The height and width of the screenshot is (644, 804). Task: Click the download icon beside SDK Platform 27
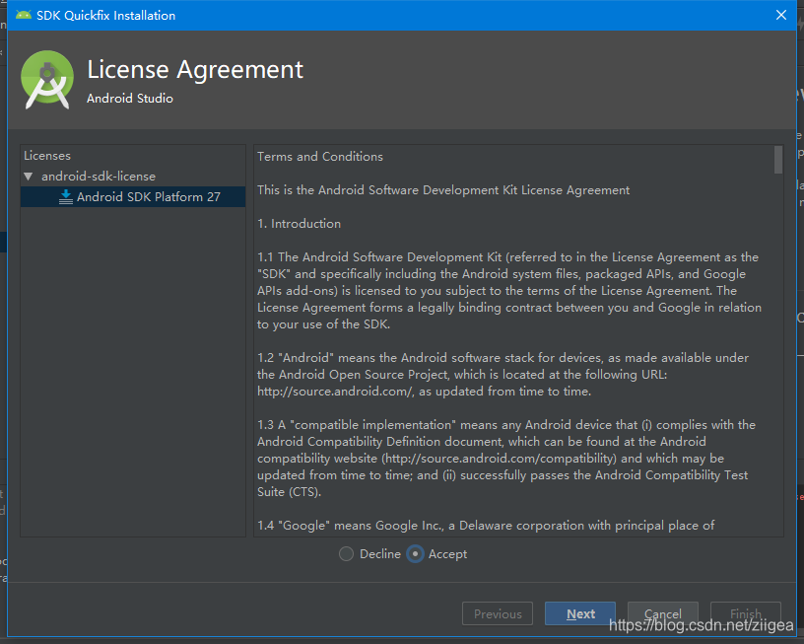click(66, 197)
